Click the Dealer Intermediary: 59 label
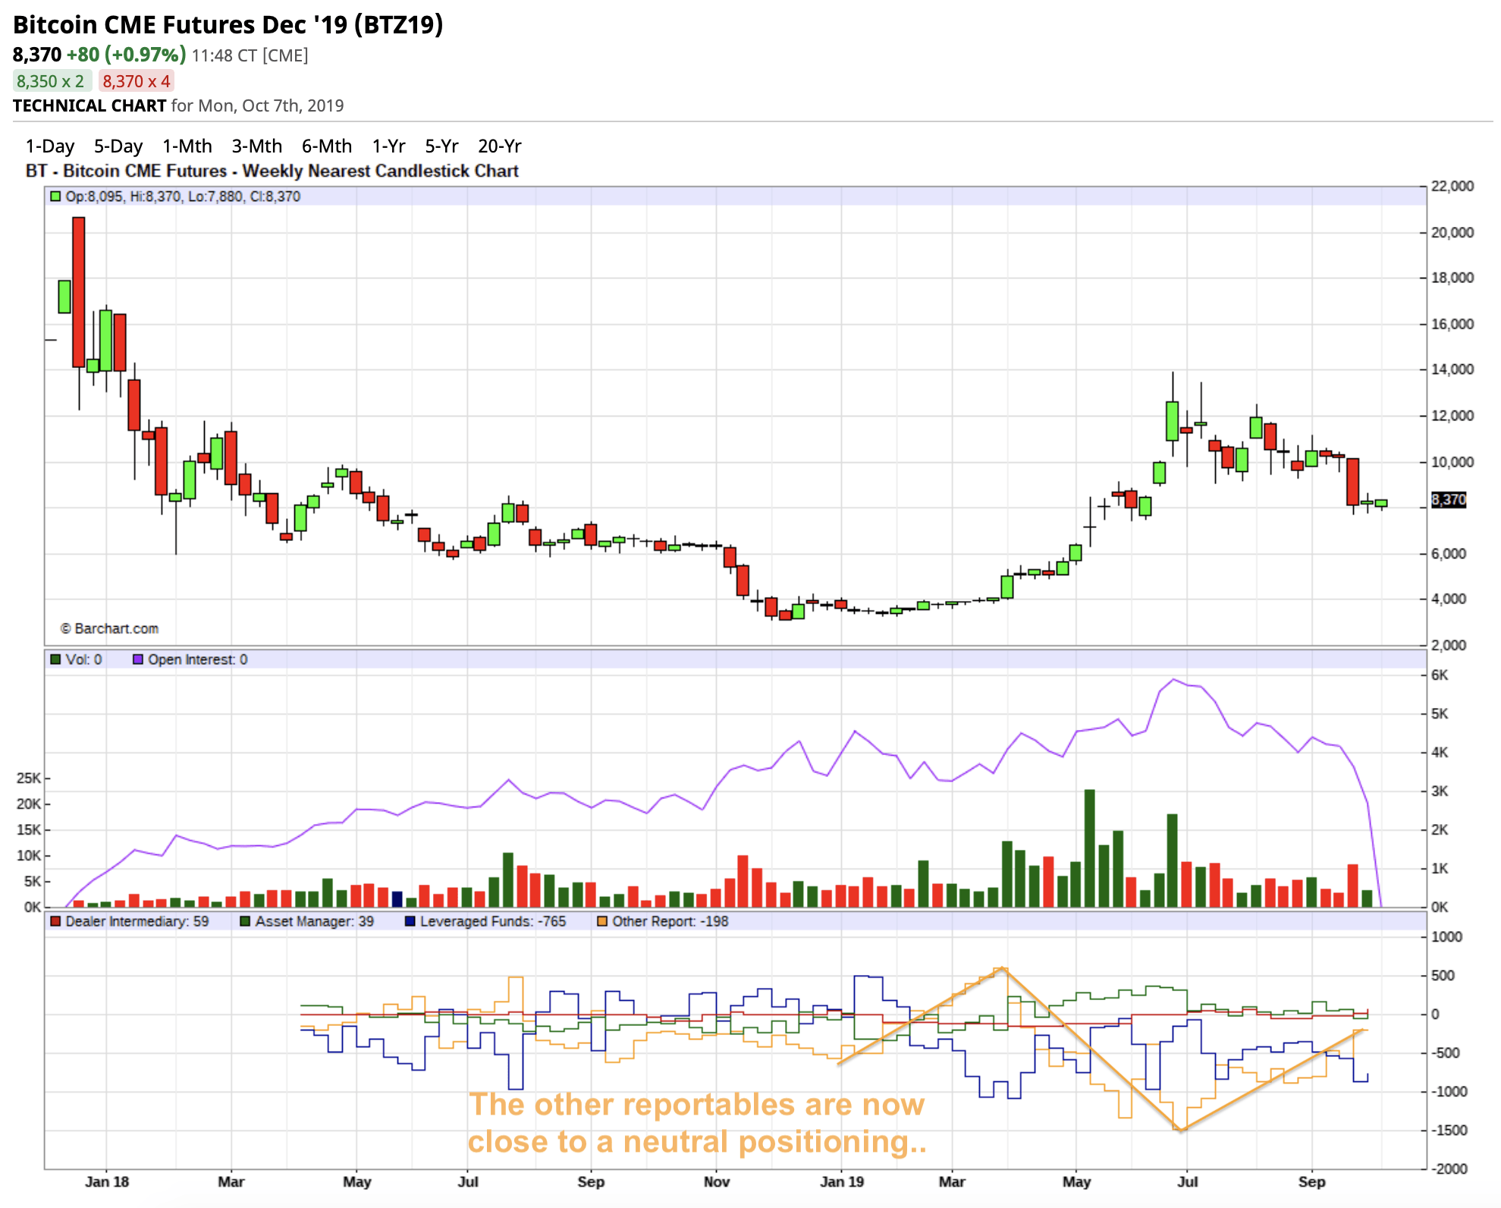This screenshot has width=1501, height=1208. click(137, 921)
